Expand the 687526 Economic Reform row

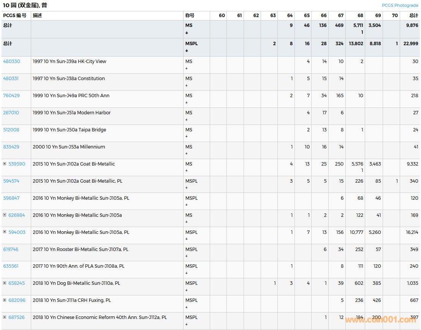5,317
